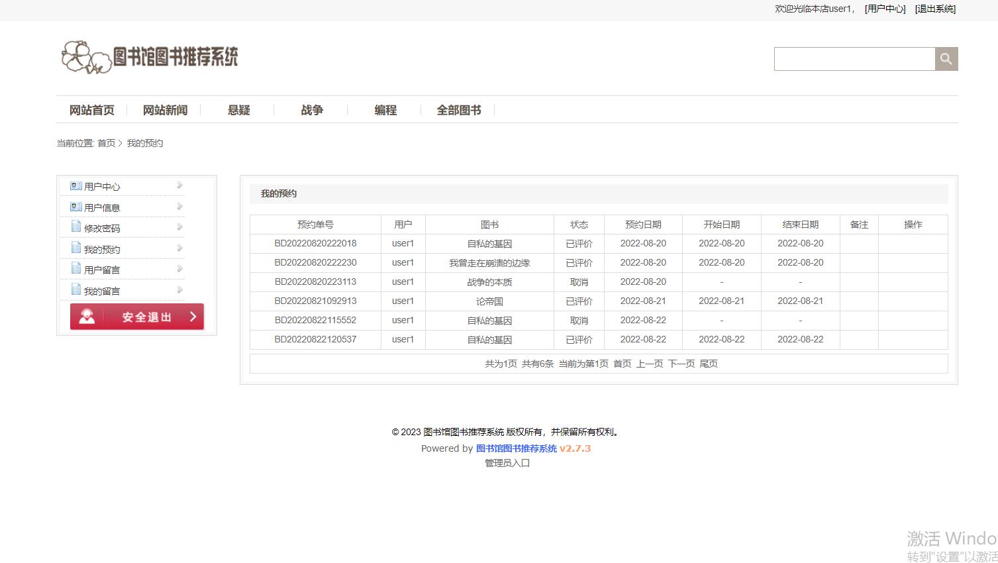Image resolution: width=998 pixels, height=563 pixels.
Task: Click the [退出系统] link at top
Action: pyautogui.click(x=935, y=9)
